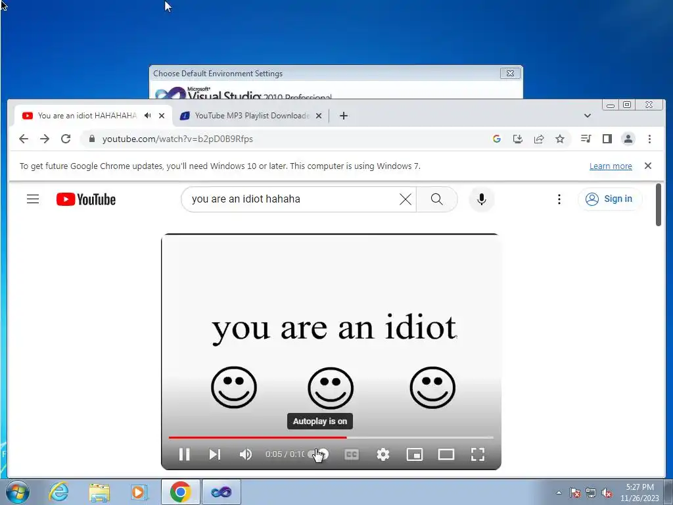Close Choose Default Environment Settings dialog

(x=510, y=74)
